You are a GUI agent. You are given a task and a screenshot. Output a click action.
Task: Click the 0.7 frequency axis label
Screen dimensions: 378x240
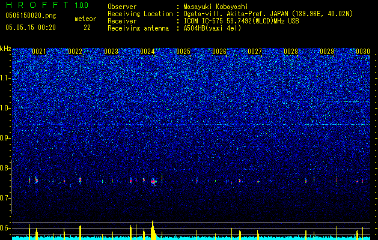point(5,198)
